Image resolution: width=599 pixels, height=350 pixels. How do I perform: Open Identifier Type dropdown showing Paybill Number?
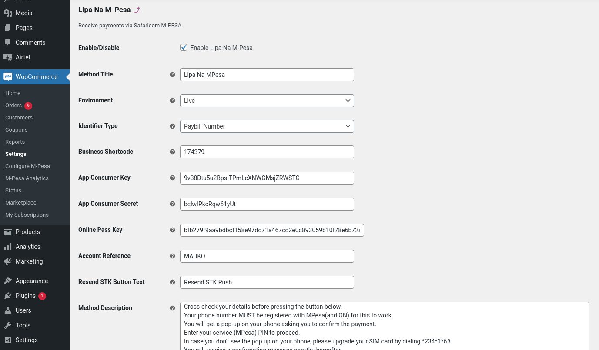267,126
